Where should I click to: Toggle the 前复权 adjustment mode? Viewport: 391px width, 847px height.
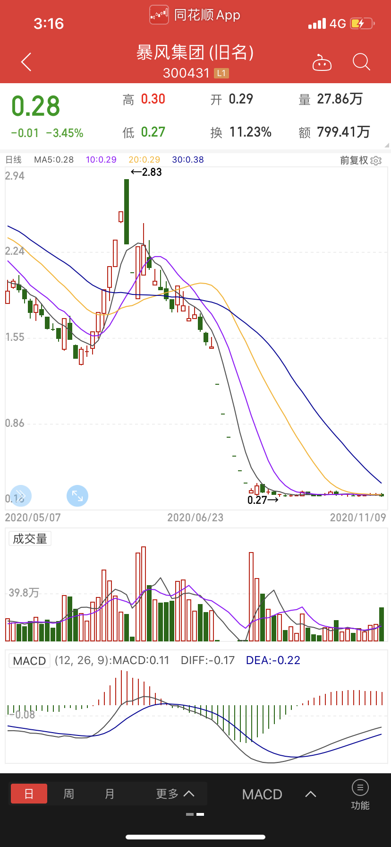pyautogui.click(x=354, y=161)
